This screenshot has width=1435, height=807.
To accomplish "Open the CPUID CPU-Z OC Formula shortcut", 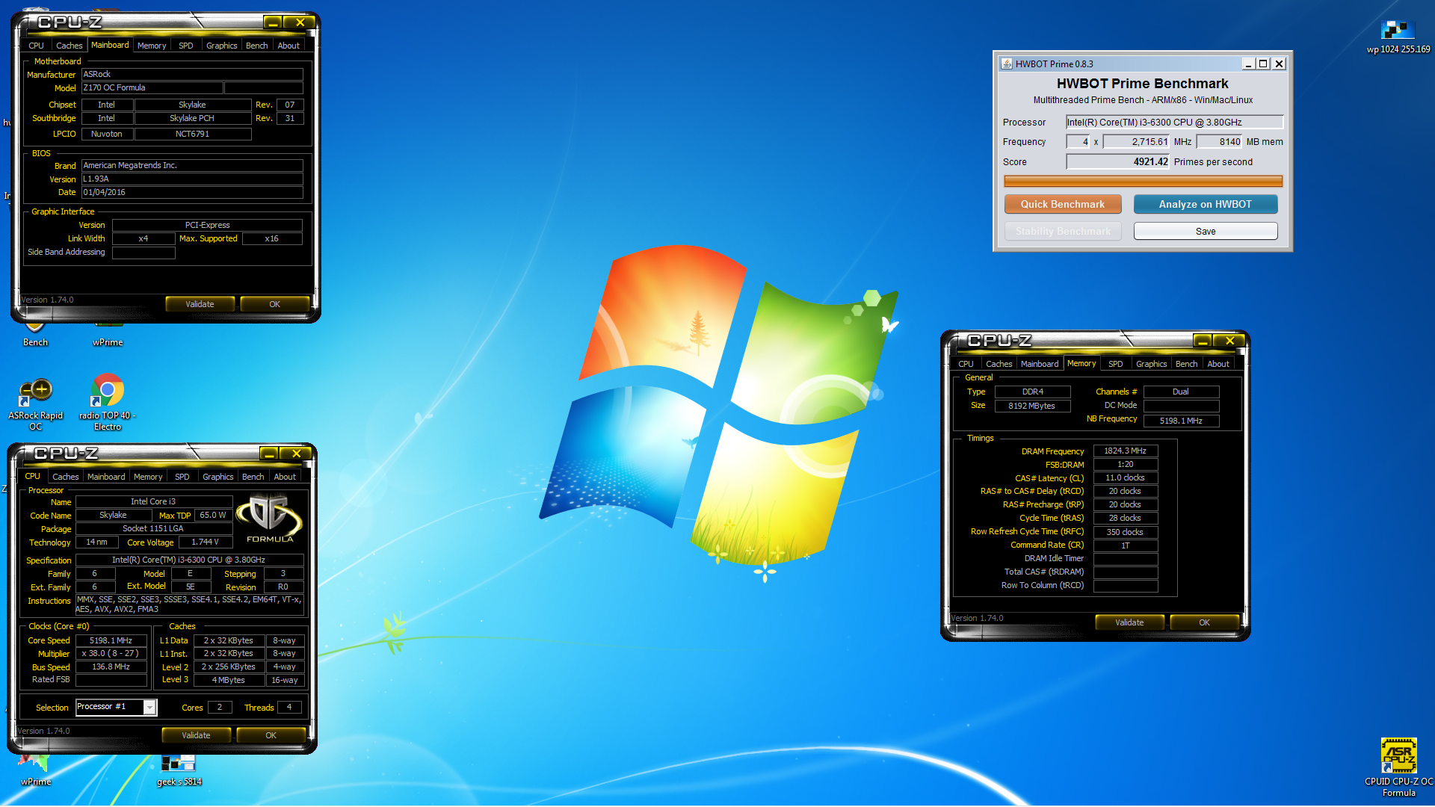I will pyautogui.click(x=1398, y=767).
